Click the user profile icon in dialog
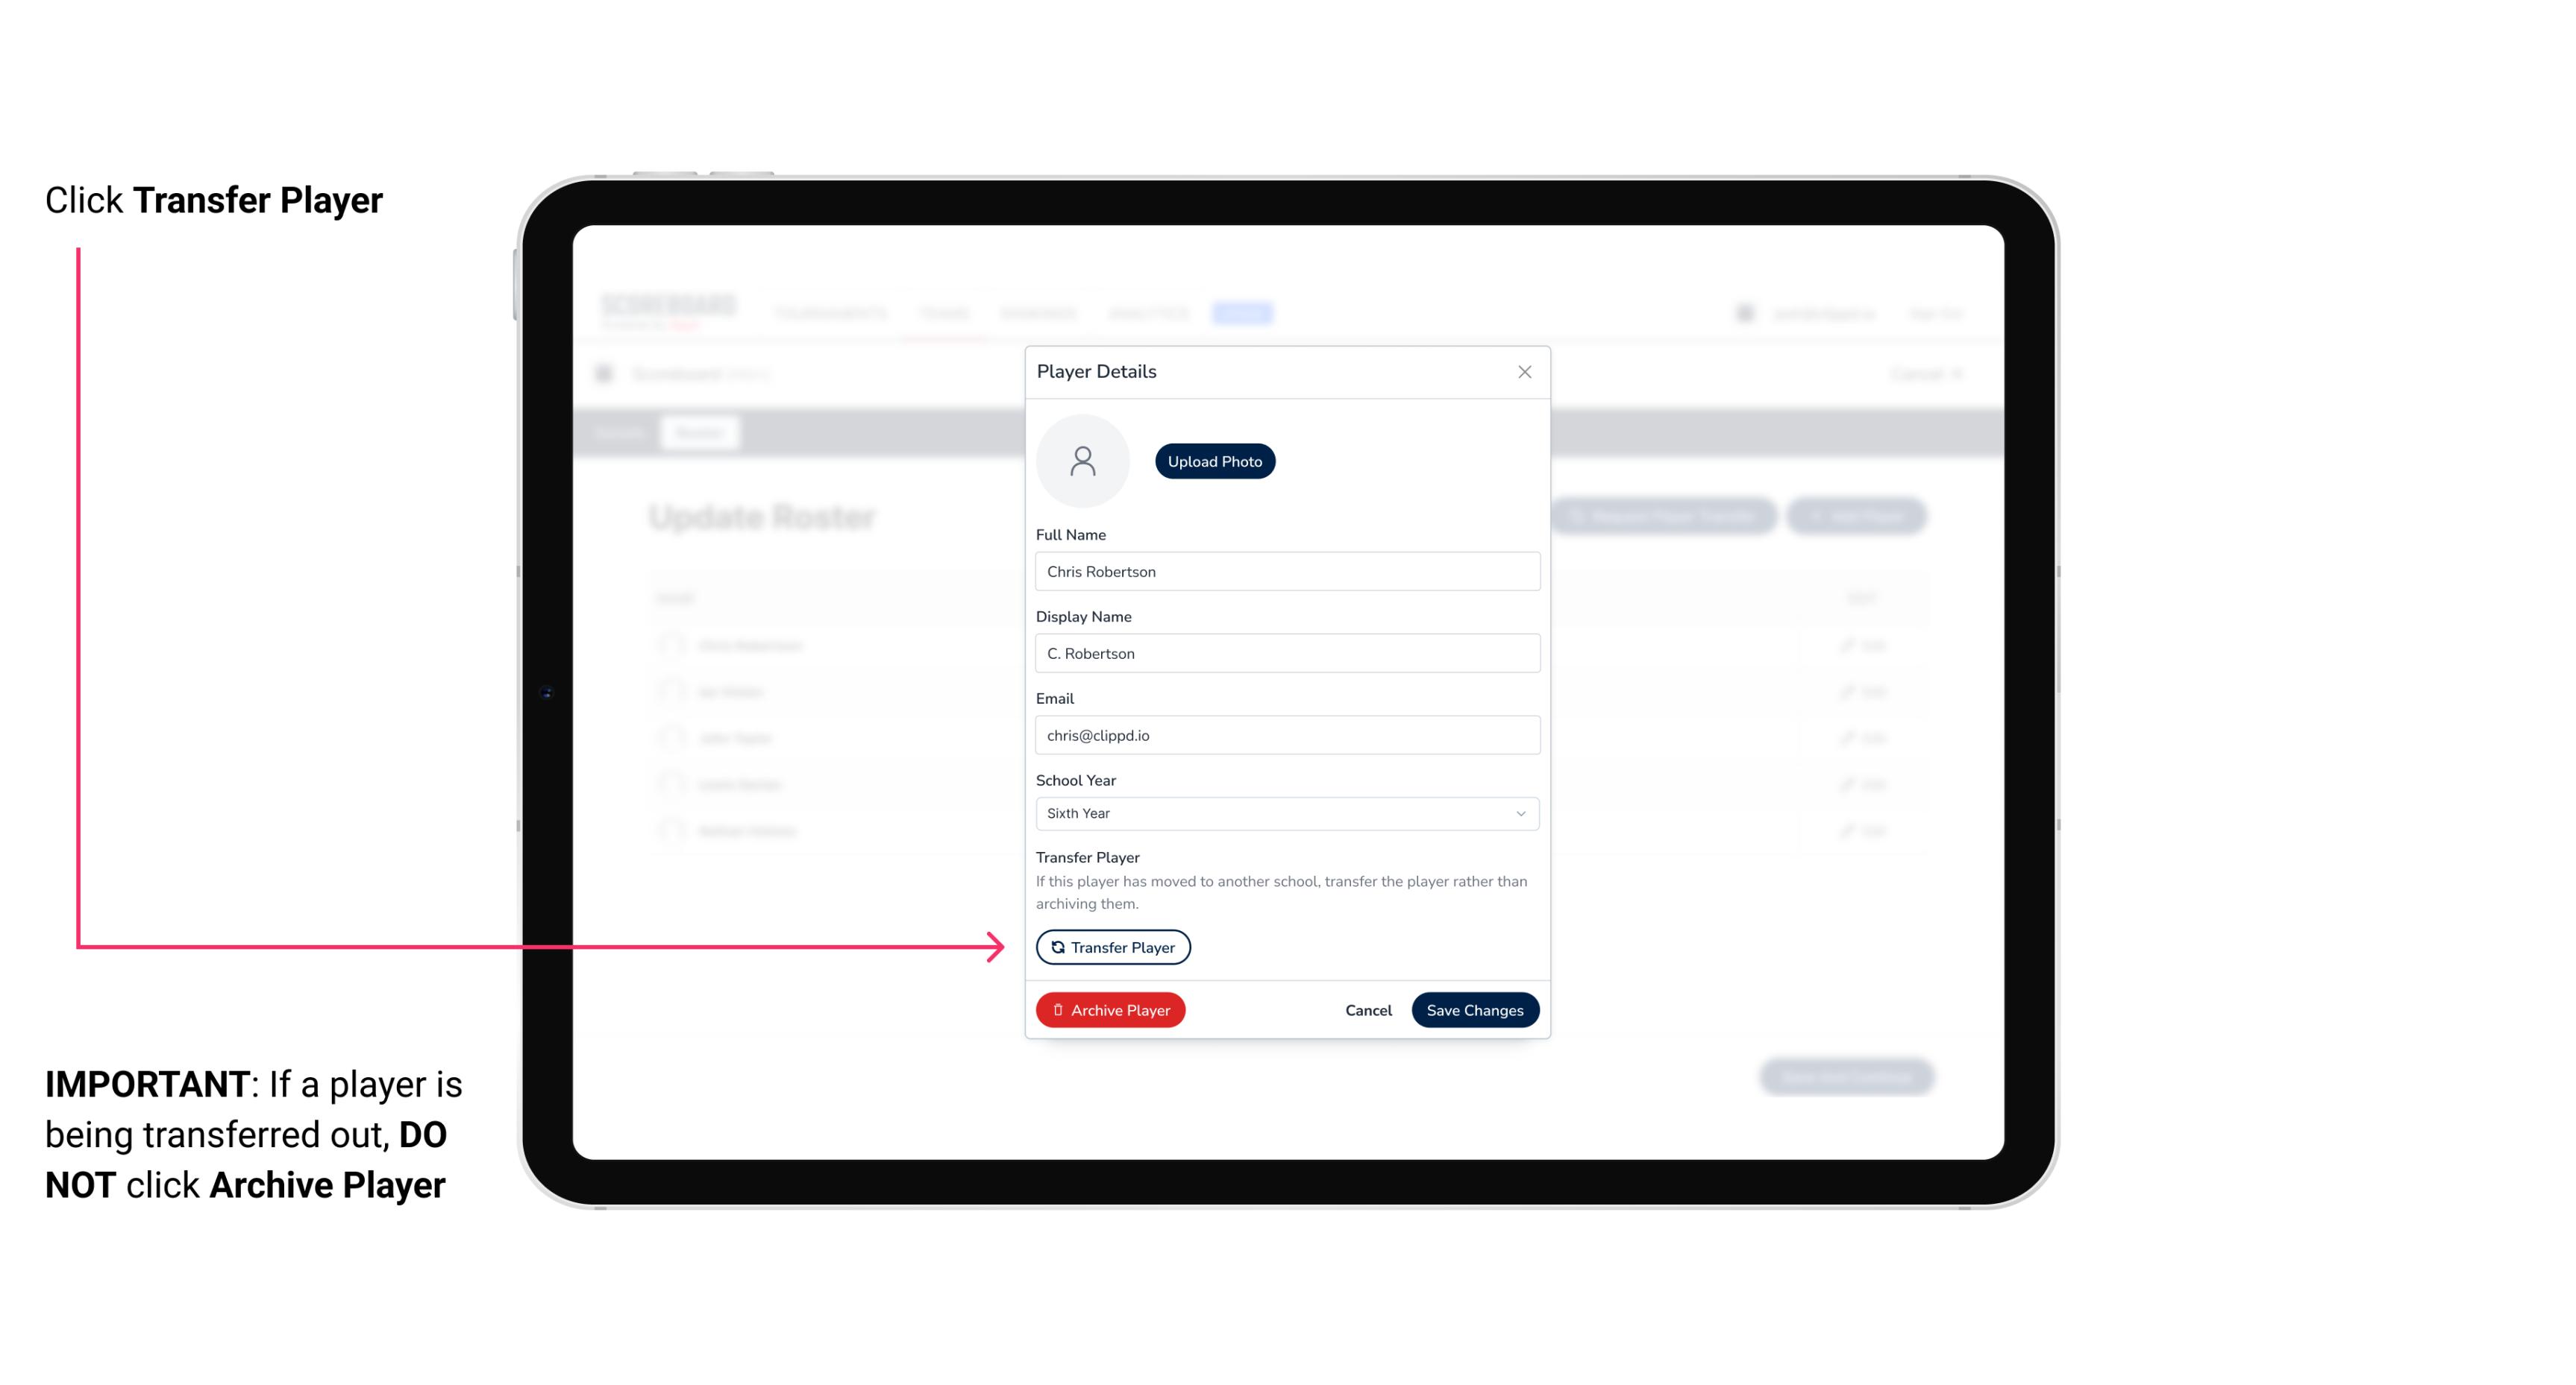This screenshot has width=2576, height=1385. tap(1082, 461)
